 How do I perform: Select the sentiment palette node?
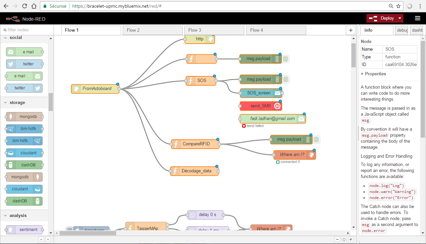[x=24, y=230]
